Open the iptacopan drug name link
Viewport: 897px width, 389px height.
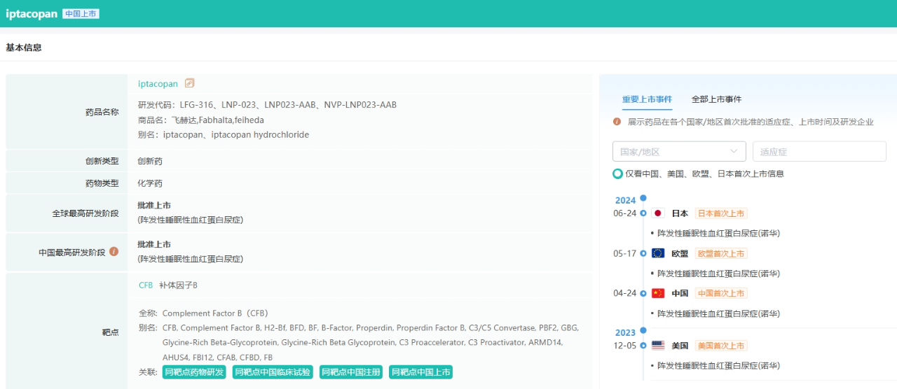[158, 84]
